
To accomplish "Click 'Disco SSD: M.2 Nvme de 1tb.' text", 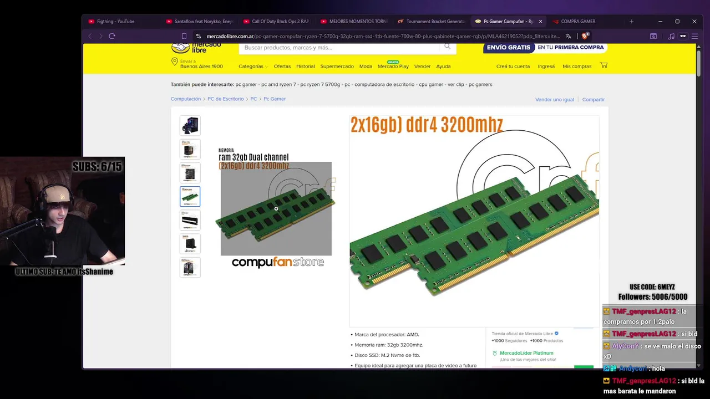I will (387, 355).
